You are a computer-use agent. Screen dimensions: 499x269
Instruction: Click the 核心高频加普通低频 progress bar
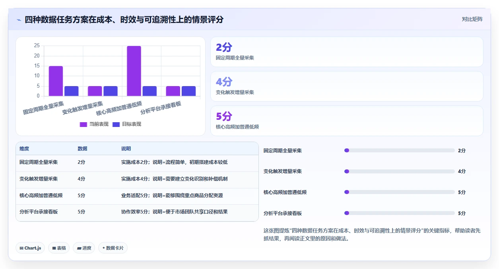399,192
